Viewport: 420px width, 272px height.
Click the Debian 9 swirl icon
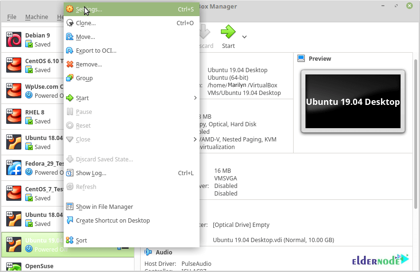[x=14, y=39]
